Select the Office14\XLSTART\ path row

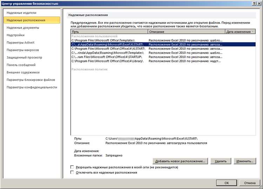point(163,49)
